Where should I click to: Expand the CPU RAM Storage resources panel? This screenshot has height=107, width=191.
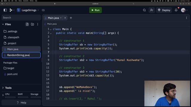click(3, 95)
